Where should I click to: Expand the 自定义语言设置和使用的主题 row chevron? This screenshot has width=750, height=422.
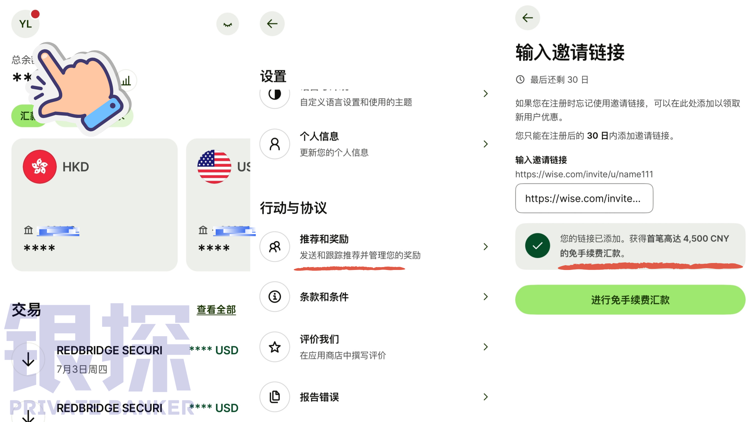coord(486,94)
